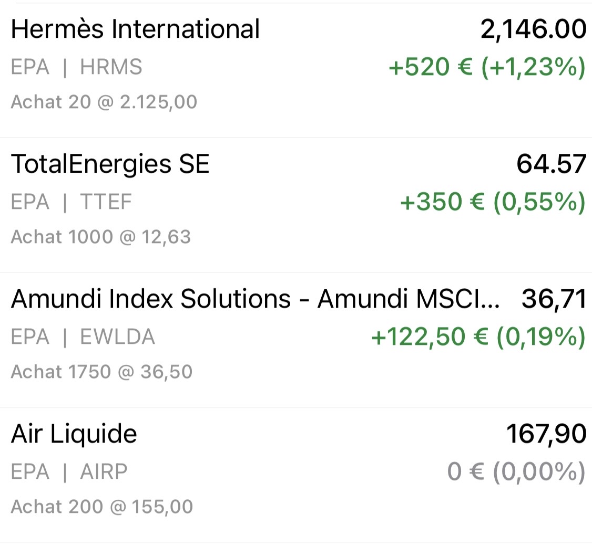This screenshot has width=592, height=546.
Task: Open the Achat 1000 @ 12,63 detail
Action: pos(101,237)
